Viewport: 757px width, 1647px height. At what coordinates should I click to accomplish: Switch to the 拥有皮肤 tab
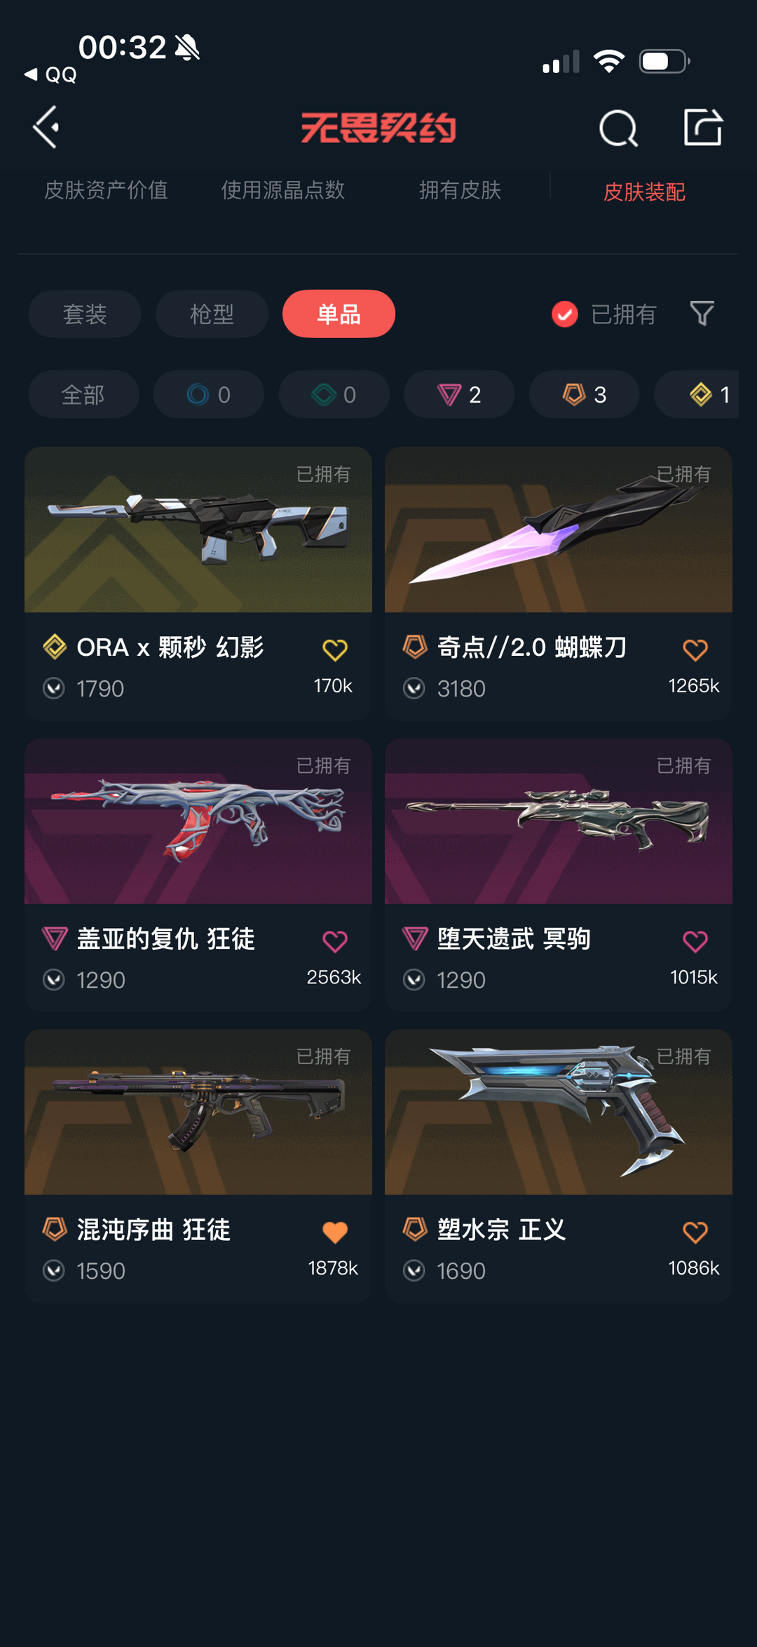[460, 190]
